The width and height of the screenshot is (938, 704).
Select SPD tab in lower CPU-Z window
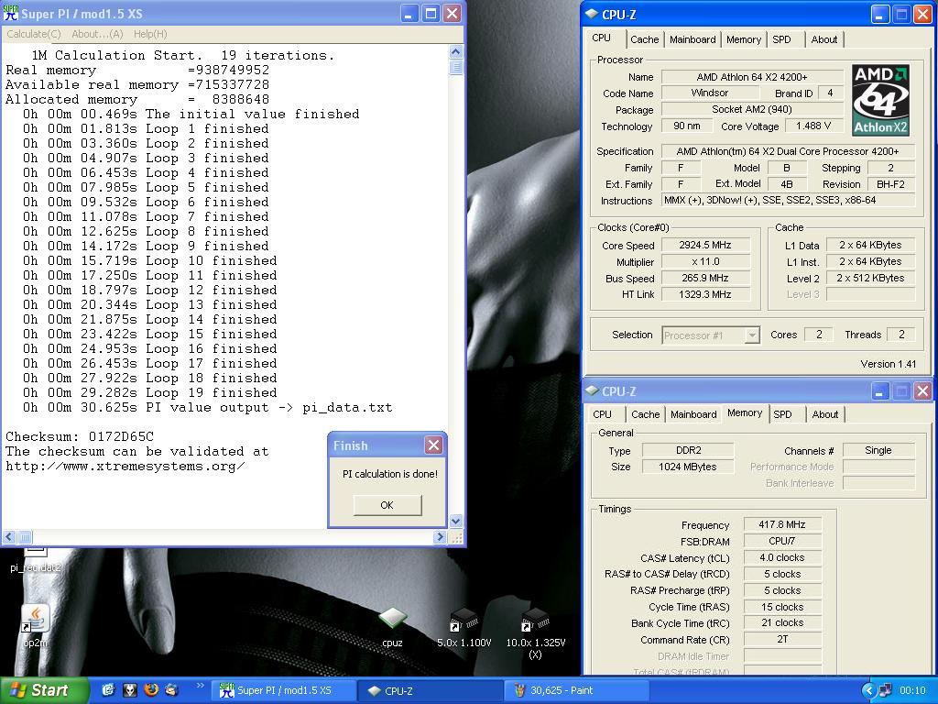pyautogui.click(x=782, y=414)
